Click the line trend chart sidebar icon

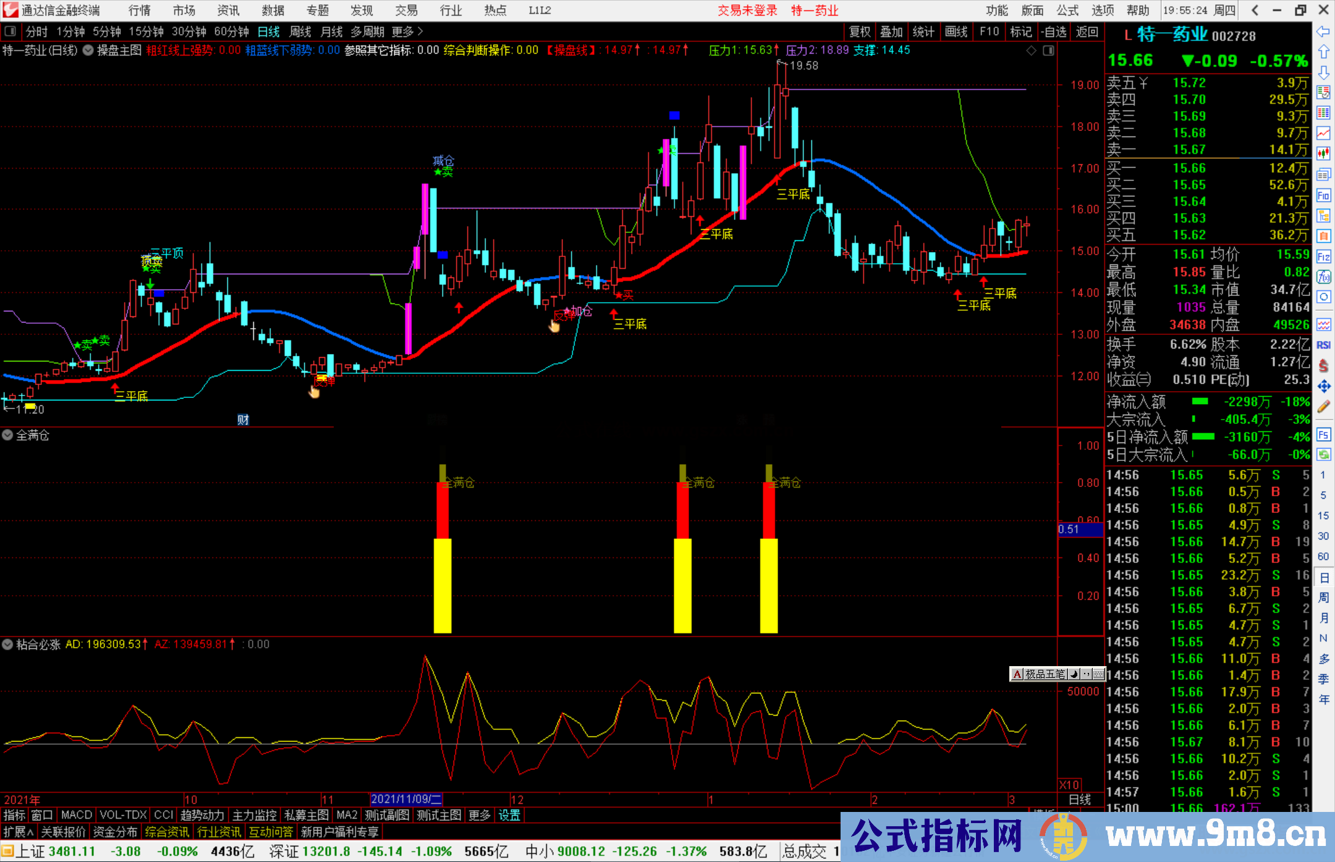pyautogui.click(x=1323, y=133)
